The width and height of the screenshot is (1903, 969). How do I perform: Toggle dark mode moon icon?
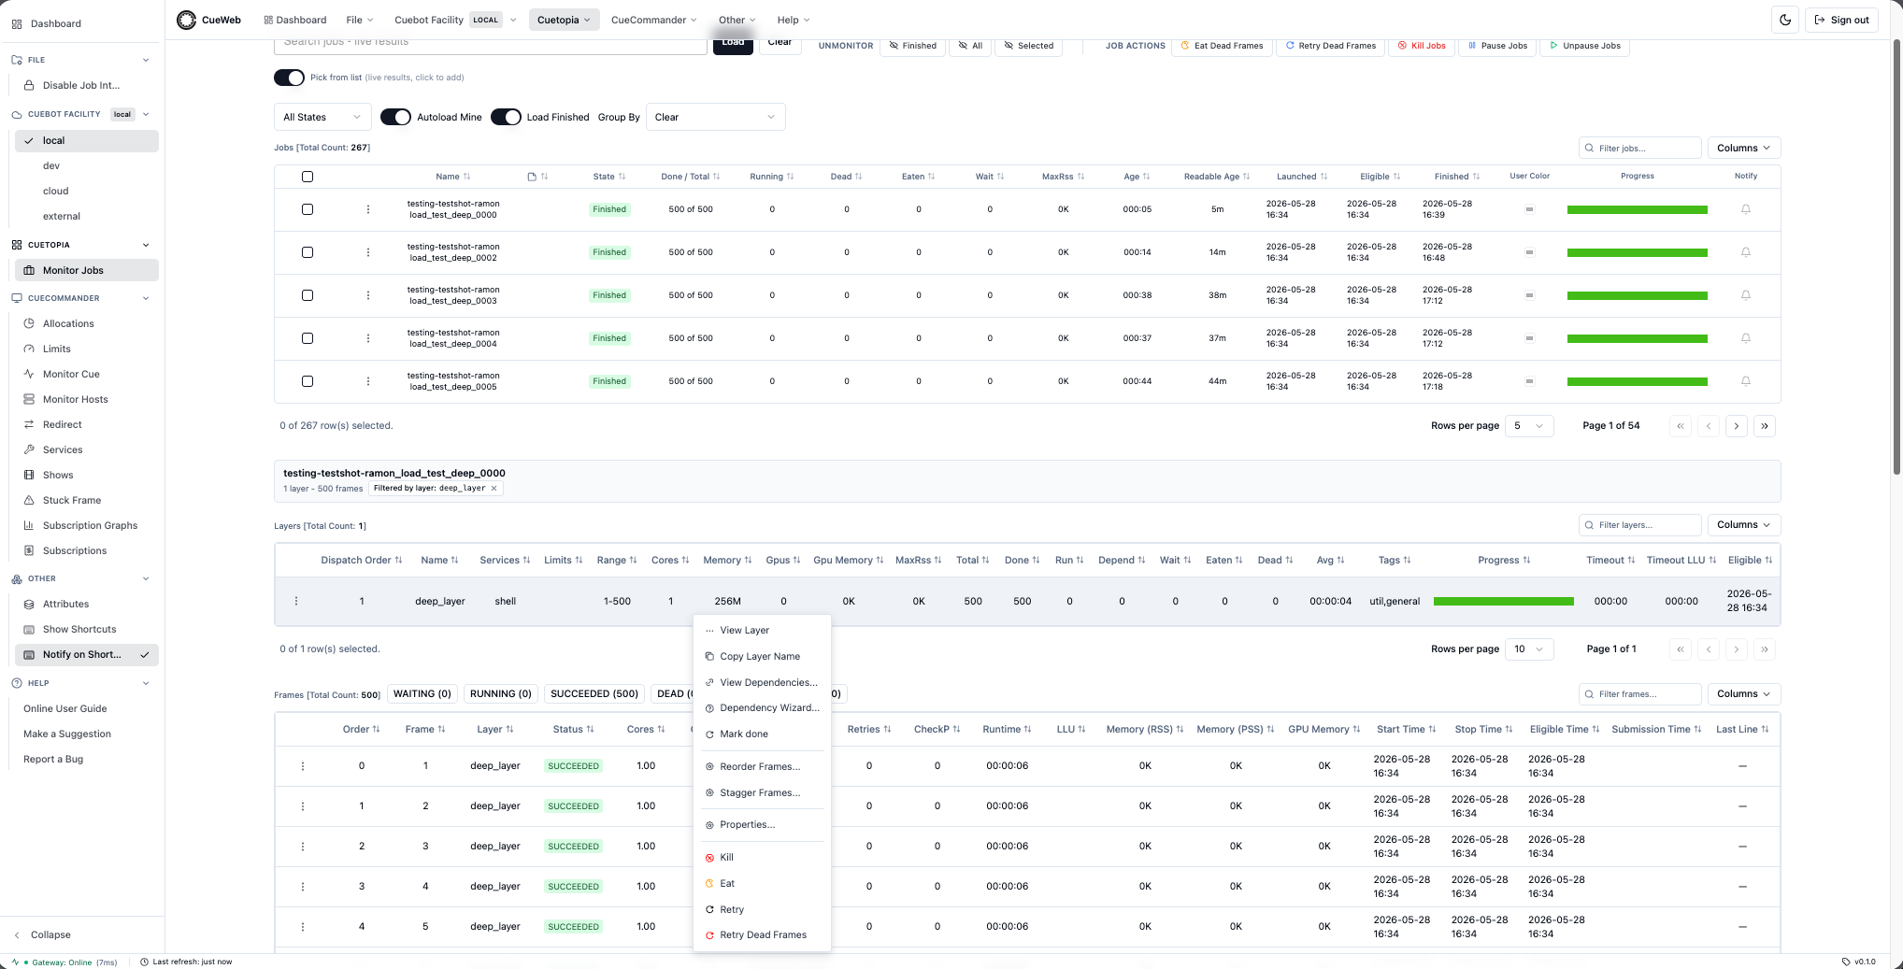coord(1785,20)
